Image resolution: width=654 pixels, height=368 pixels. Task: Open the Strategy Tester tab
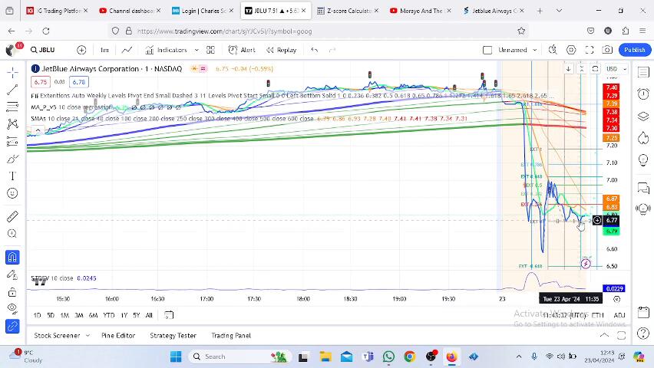click(x=173, y=336)
